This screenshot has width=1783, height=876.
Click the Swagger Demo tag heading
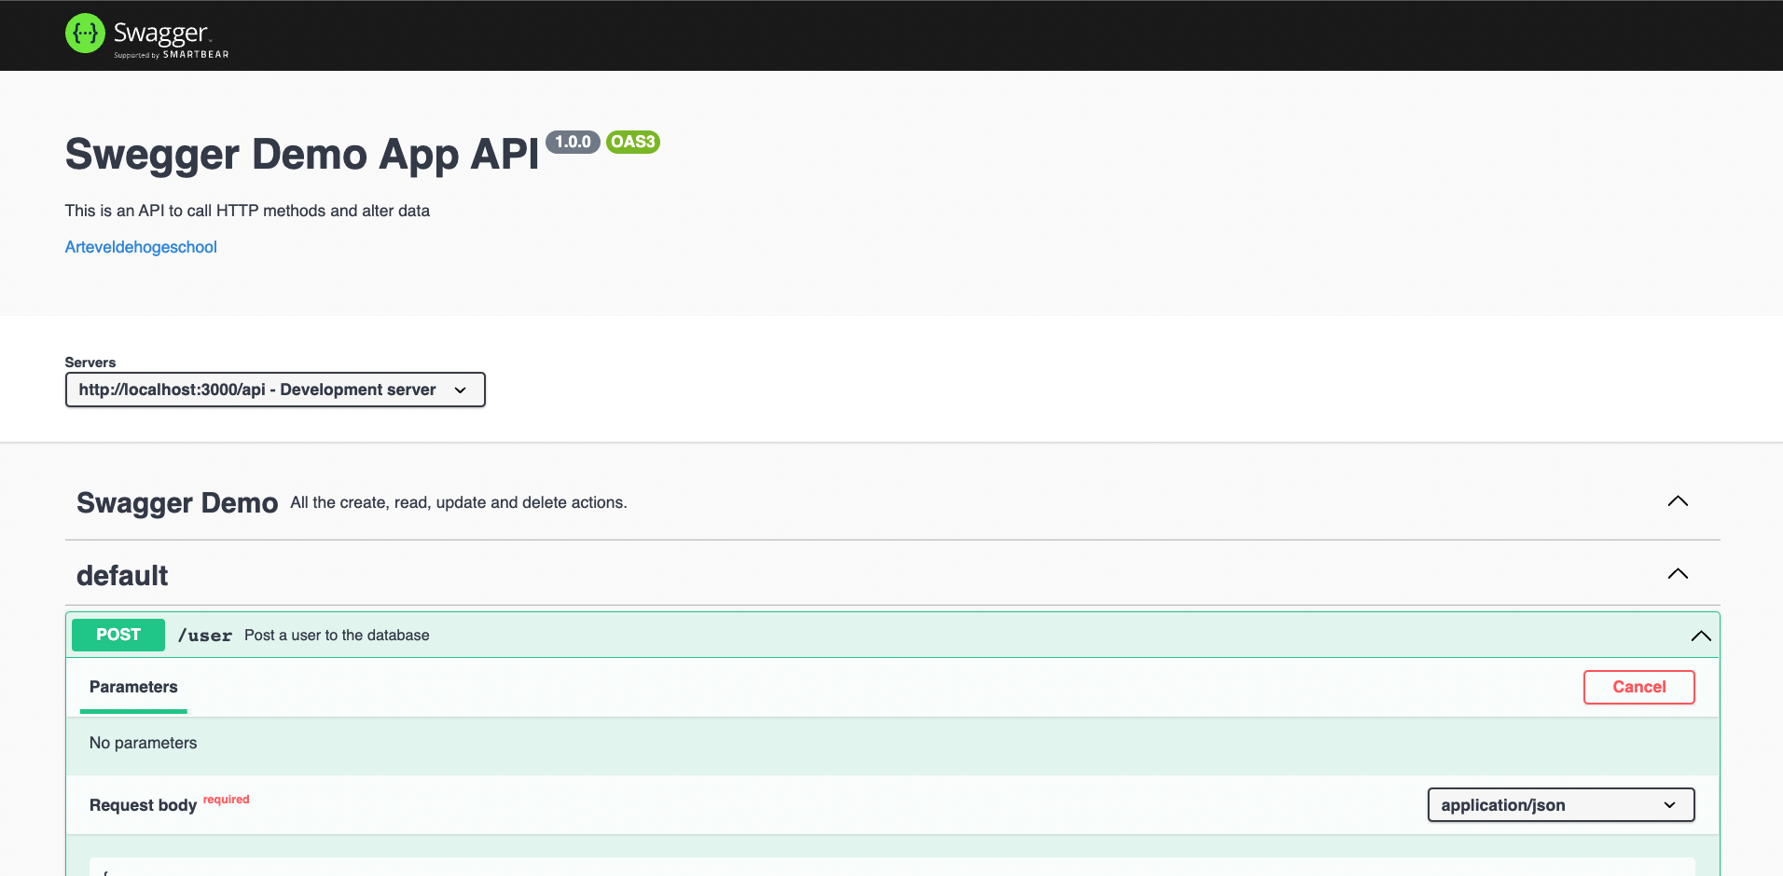tap(177, 503)
